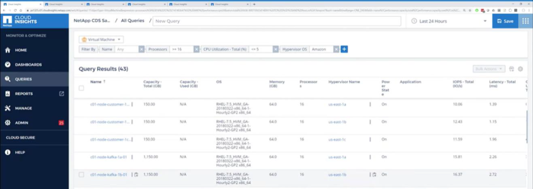Copy icon beside us-east-1b in kafka-1b row

[374, 174]
